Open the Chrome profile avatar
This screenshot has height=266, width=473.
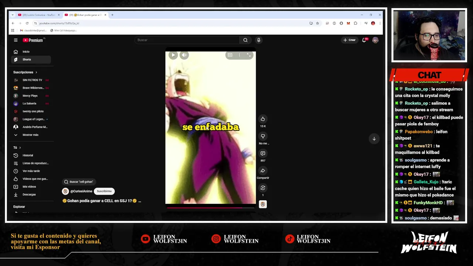pyautogui.click(x=373, y=23)
